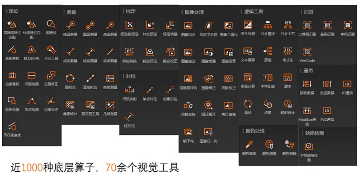The height and width of the screenshot is (178, 359).
Task: Click the BLOB分析 tool
Action: (32, 50)
